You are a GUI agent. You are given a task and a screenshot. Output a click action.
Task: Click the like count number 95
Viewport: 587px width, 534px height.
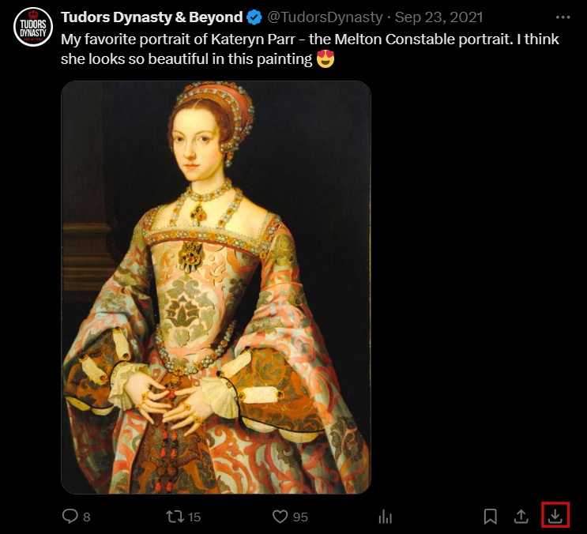coord(300,517)
